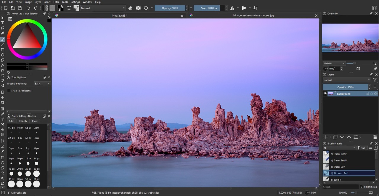Open the Brush Smoothing dropdown
The width and height of the screenshot is (379, 196).
[x=42, y=83]
